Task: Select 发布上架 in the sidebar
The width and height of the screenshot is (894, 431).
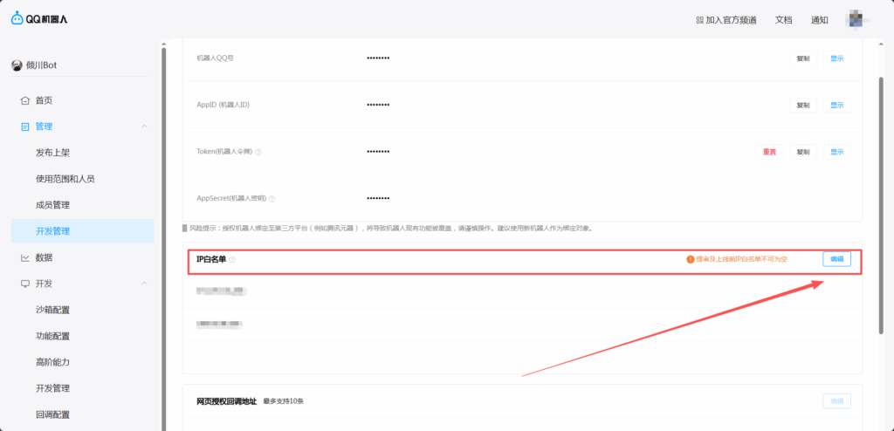Action: pos(52,153)
